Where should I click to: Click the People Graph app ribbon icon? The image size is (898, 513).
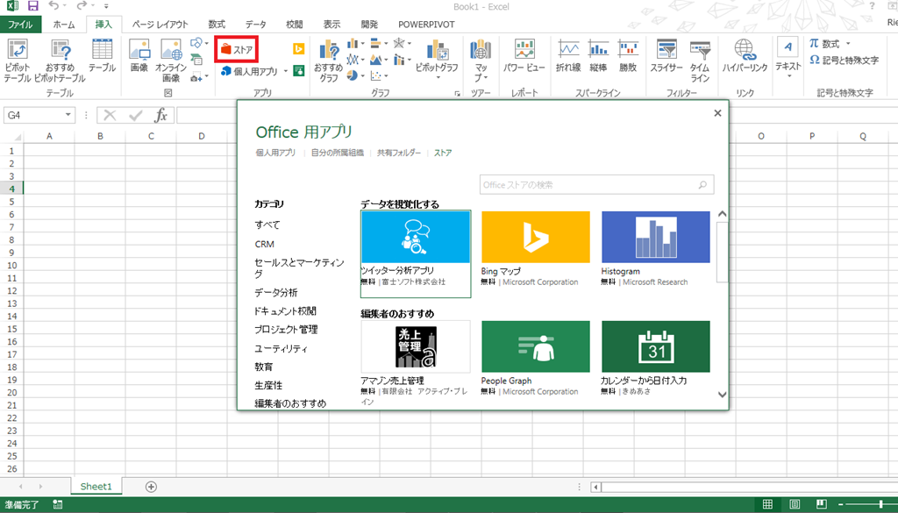(x=298, y=70)
